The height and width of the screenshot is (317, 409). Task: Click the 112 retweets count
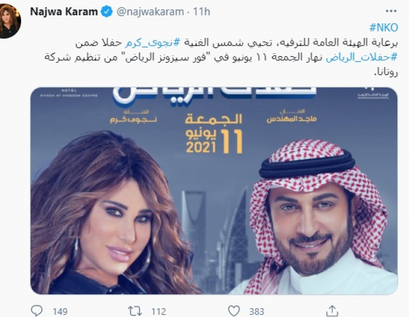click(x=158, y=312)
